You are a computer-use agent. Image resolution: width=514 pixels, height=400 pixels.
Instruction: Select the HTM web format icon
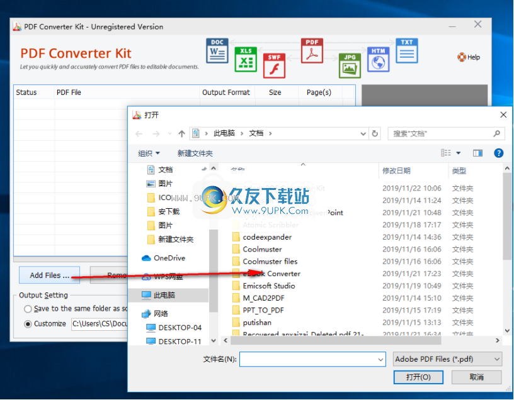pos(379,59)
